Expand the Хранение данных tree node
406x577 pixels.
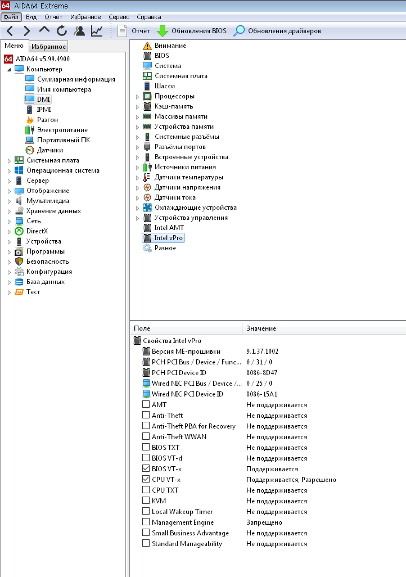(9, 211)
